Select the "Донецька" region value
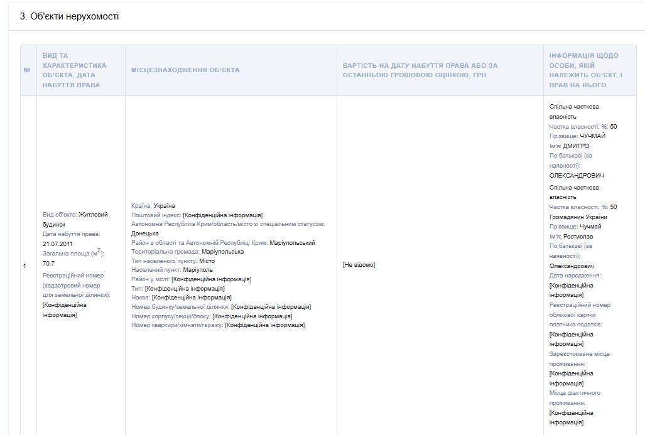Screen dimensions: 645x435 (145, 234)
